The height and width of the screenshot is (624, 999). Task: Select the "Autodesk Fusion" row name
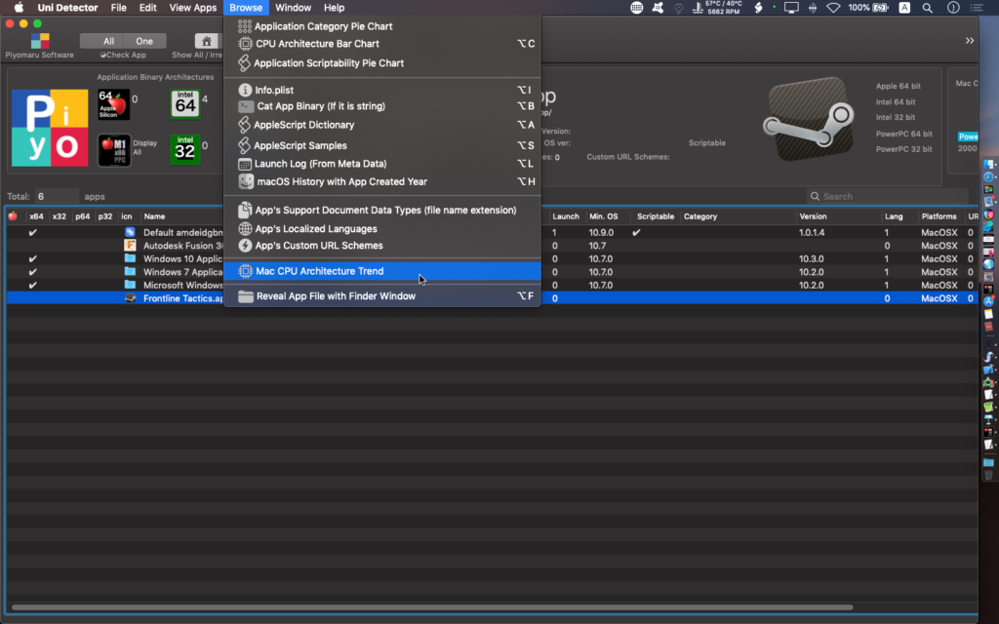[x=183, y=245]
